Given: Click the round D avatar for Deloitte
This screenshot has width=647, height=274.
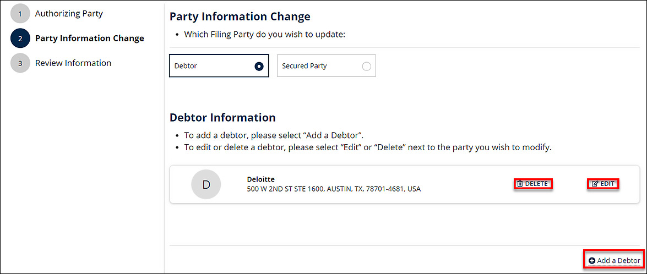Looking at the screenshot, I should (206, 184).
